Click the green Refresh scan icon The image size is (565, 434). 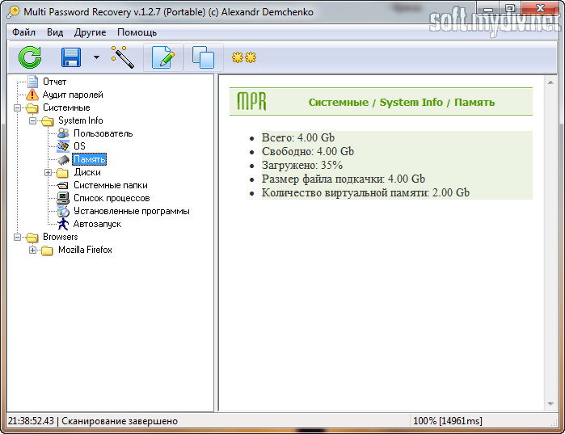[30, 57]
